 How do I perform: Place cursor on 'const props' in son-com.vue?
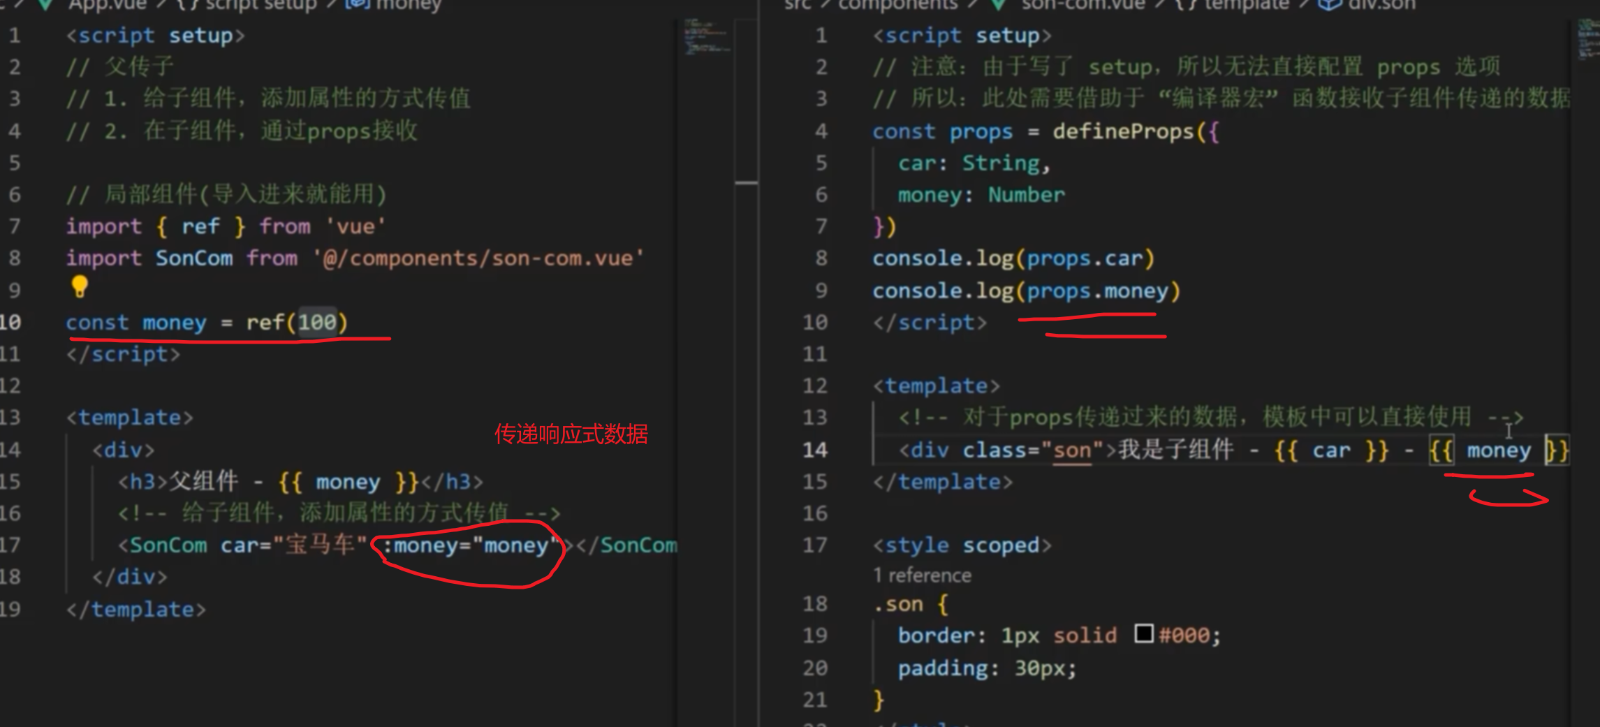pos(943,131)
